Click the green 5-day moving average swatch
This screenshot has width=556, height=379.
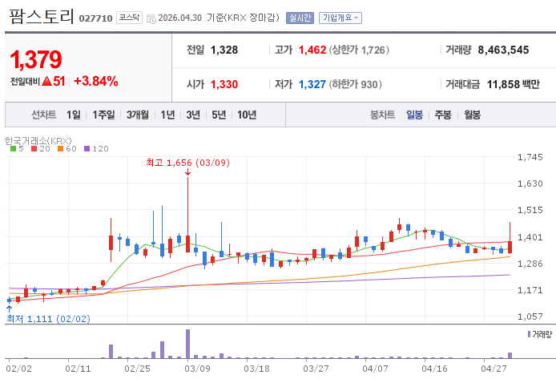pyautogui.click(x=13, y=149)
